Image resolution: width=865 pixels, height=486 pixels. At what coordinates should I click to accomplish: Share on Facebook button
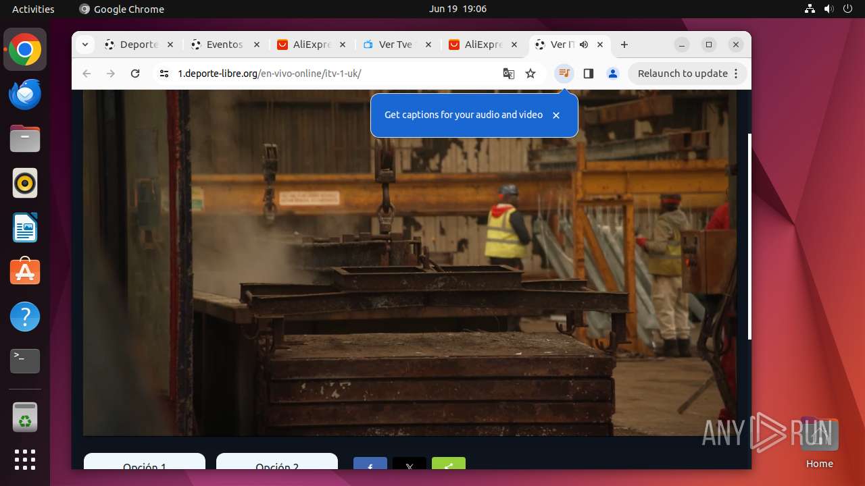coord(370,464)
